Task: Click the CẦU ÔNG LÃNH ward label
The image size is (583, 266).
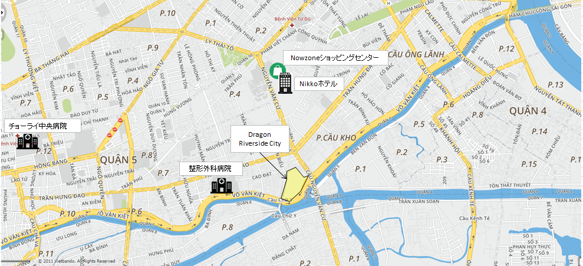Action: click(x=416, y=55)
